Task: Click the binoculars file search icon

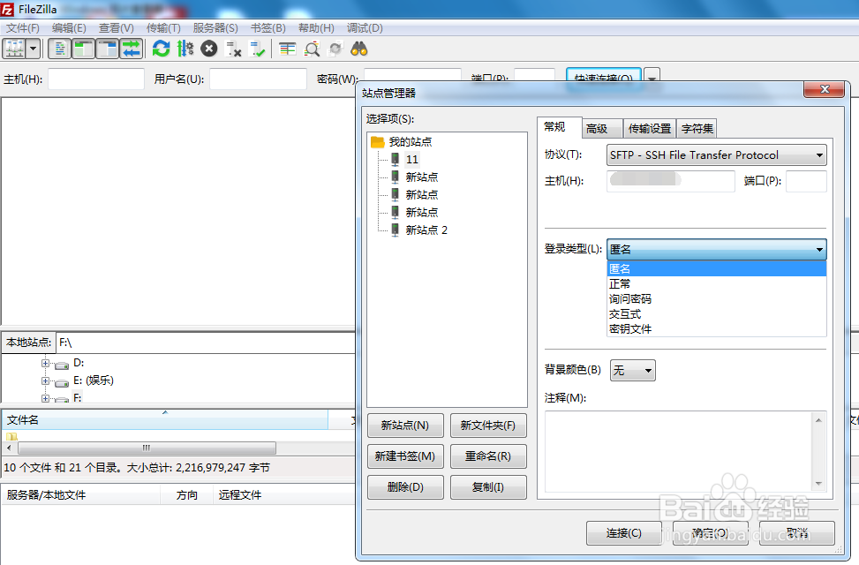Action: 358,49
